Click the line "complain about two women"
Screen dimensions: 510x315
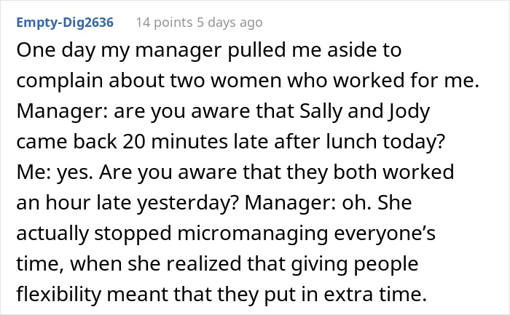(248, 81)
